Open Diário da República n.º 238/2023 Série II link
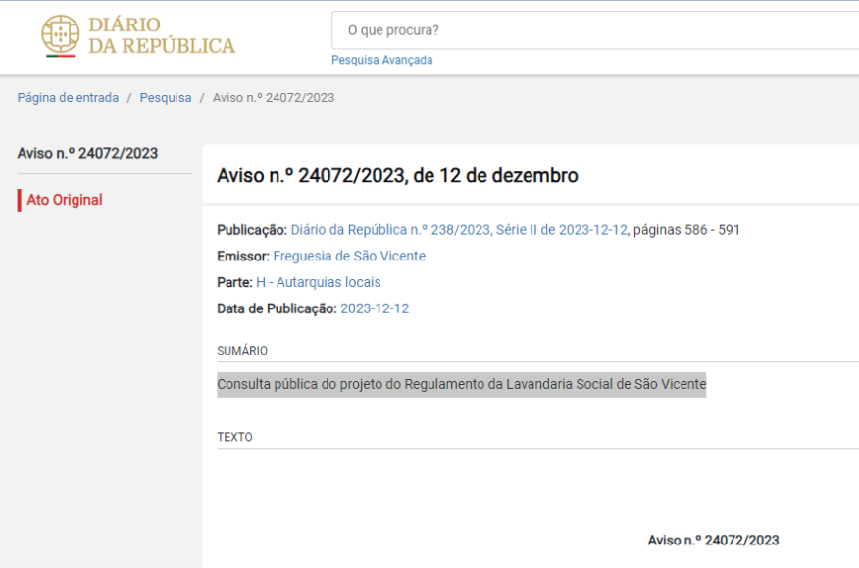 click(459, 230)
